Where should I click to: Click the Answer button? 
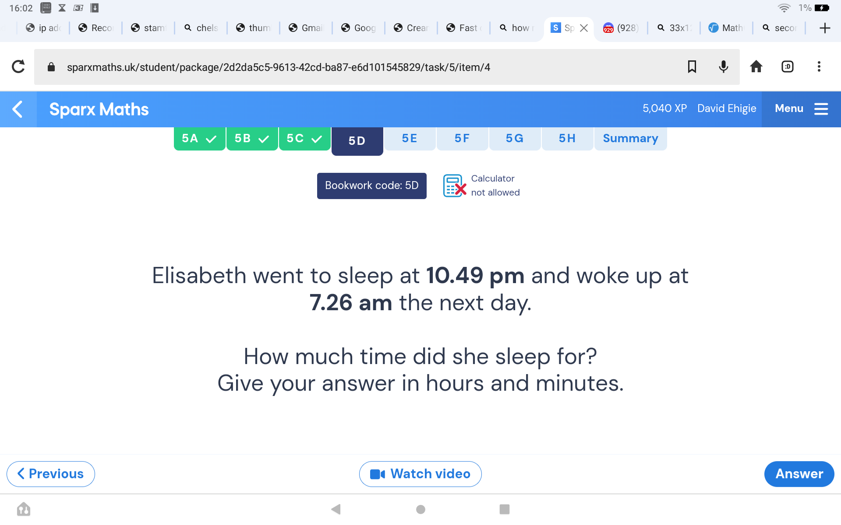coord(799,474)
